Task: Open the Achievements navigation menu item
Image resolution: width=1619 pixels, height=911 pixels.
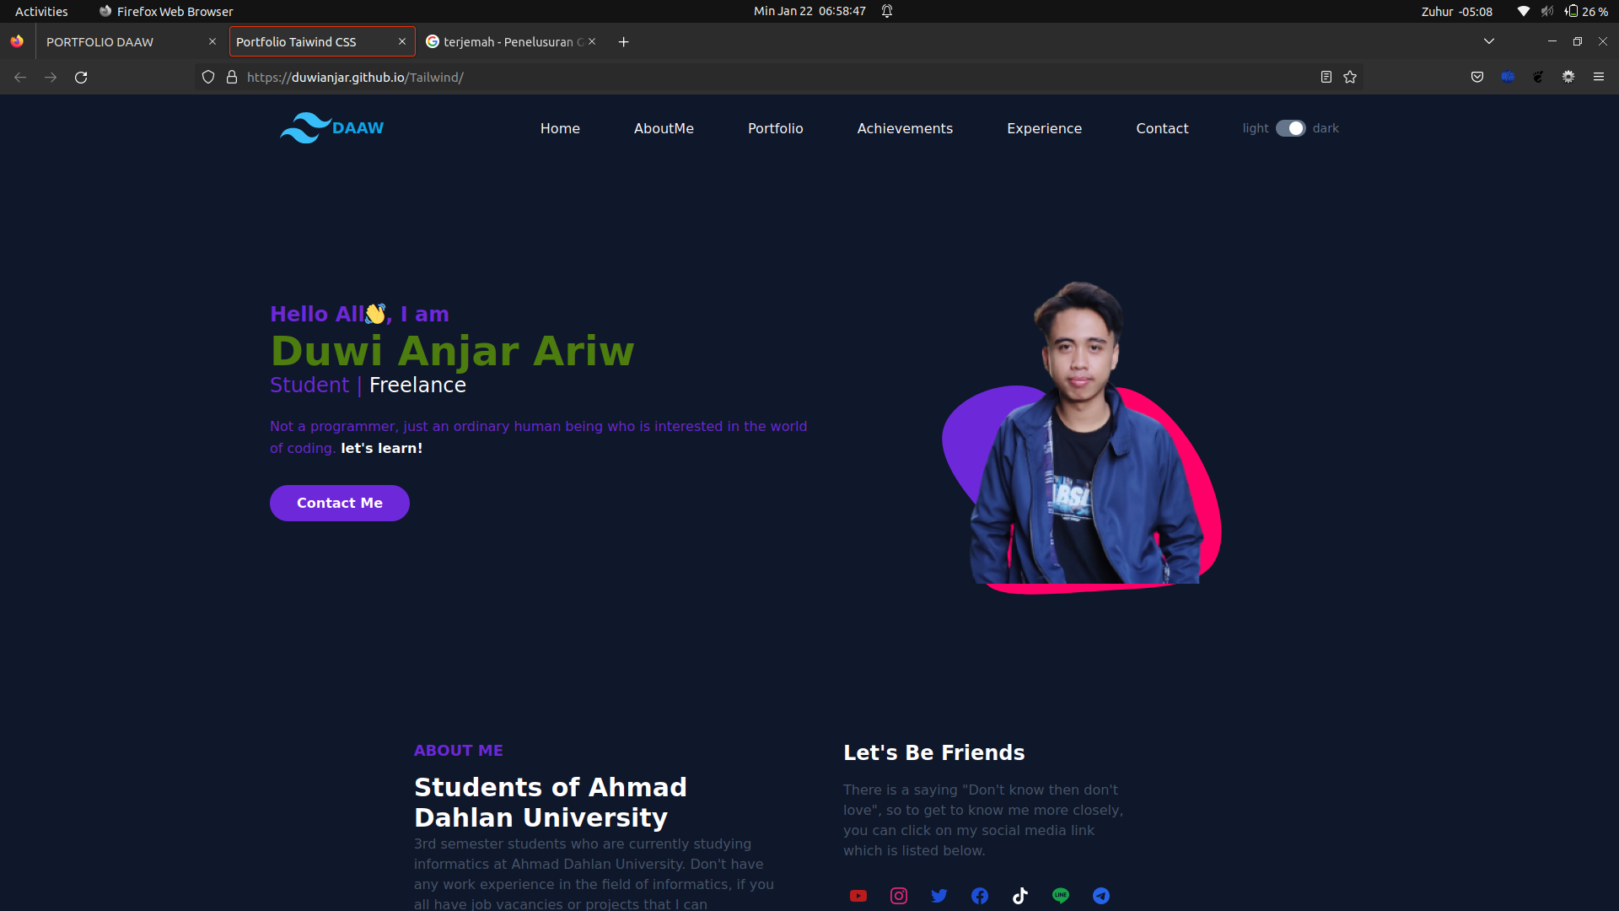Action: click(904, 128)
